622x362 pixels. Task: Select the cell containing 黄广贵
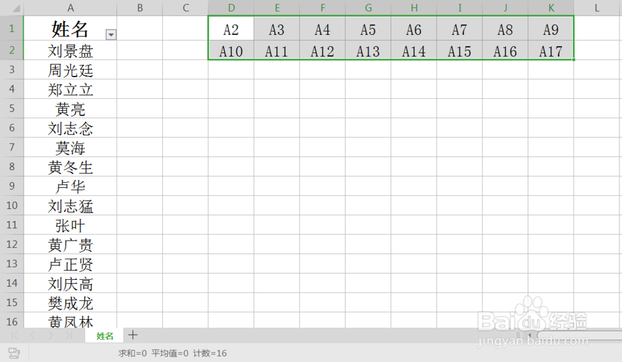70,244
